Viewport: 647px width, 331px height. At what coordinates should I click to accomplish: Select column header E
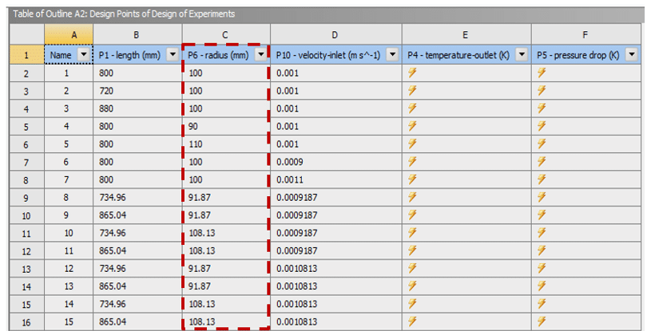(466, 35)
